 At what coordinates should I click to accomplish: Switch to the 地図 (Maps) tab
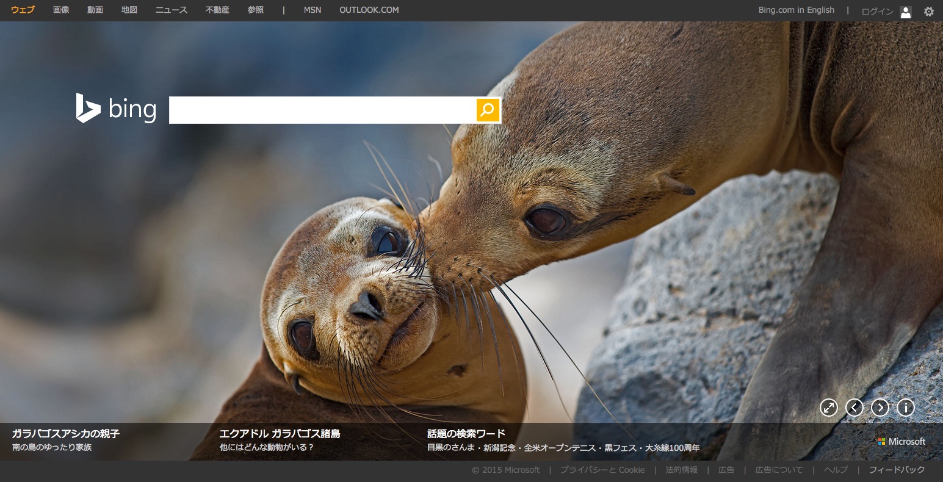129,10
